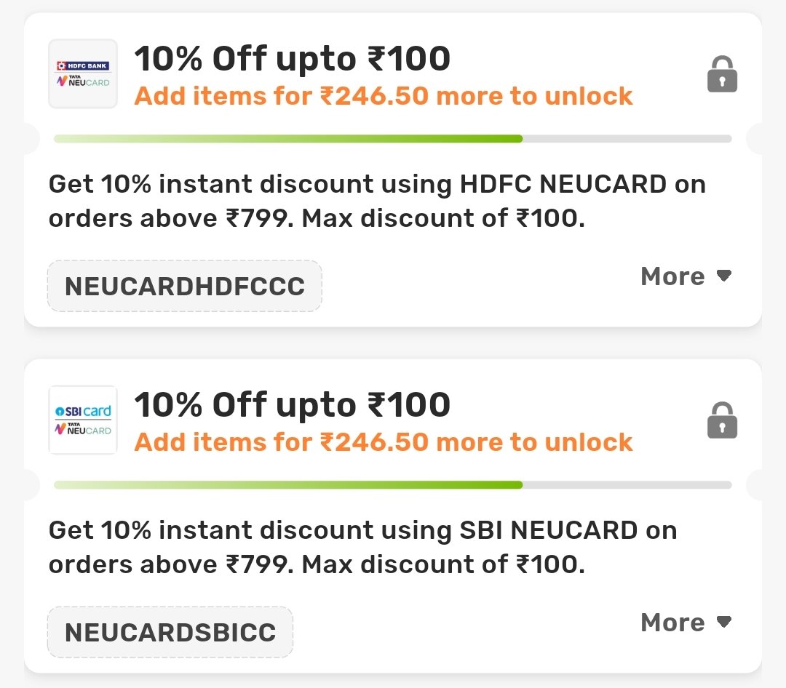Click the HDFC offer unlock progress bar
This screenshot has width=786, height=688.
[x=392, y=139]
